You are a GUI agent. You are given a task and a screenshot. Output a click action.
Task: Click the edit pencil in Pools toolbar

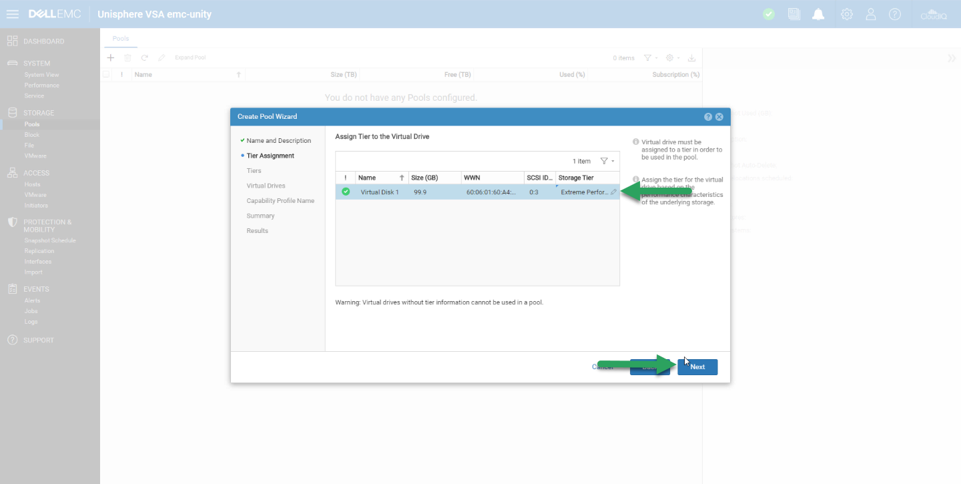pos(162,58)
